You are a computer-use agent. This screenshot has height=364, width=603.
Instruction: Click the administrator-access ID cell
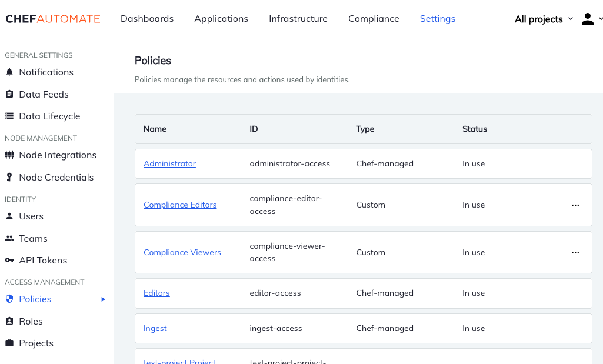pos(289,163)
